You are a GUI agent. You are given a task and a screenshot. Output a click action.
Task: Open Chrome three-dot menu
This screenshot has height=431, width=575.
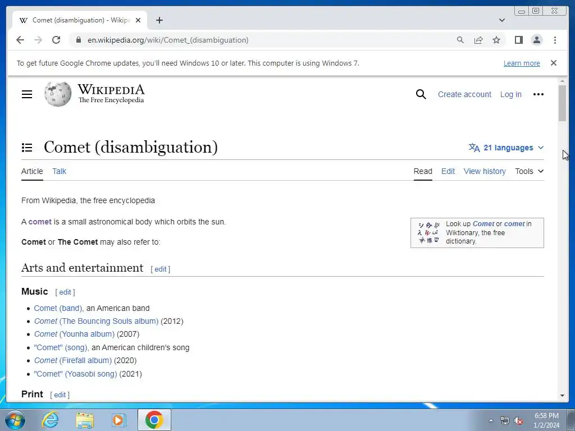[555, 40]
